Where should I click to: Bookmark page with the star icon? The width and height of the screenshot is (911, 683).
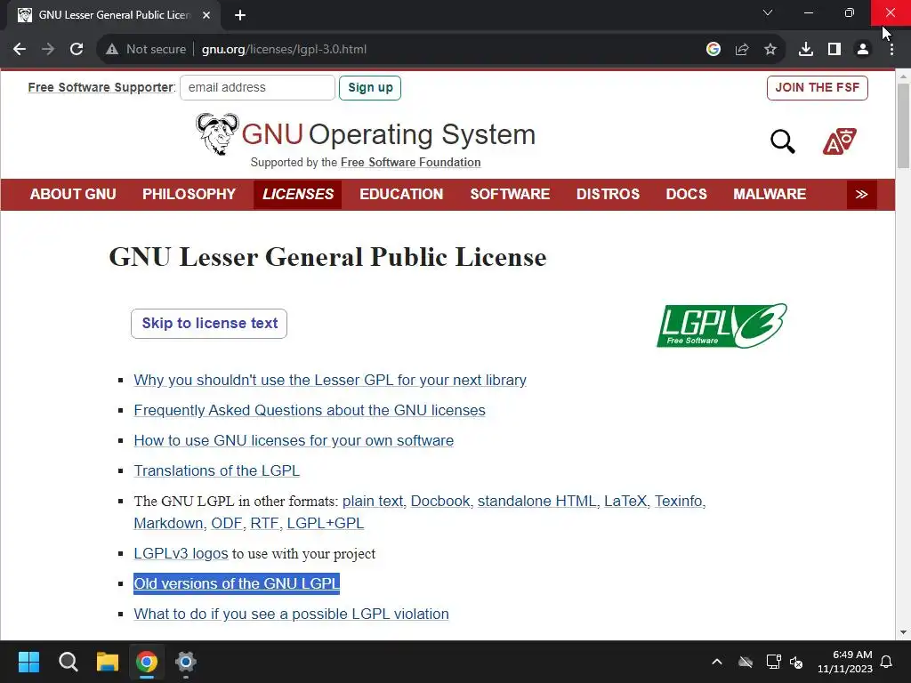coord(770,50)
